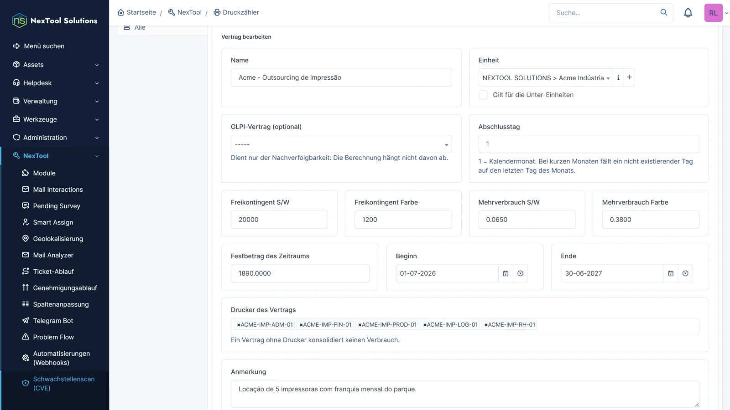Viewport: 730px width, 410px height.
Task: Open the Ende date calendar picker
Action: pos(671,273)
